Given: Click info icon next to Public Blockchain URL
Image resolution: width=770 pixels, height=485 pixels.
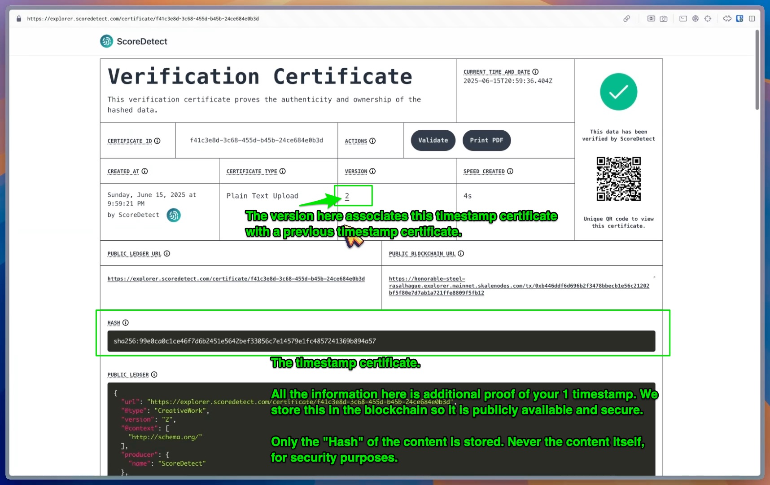Looking at the screenshot, I should click(x=461, y=253).
